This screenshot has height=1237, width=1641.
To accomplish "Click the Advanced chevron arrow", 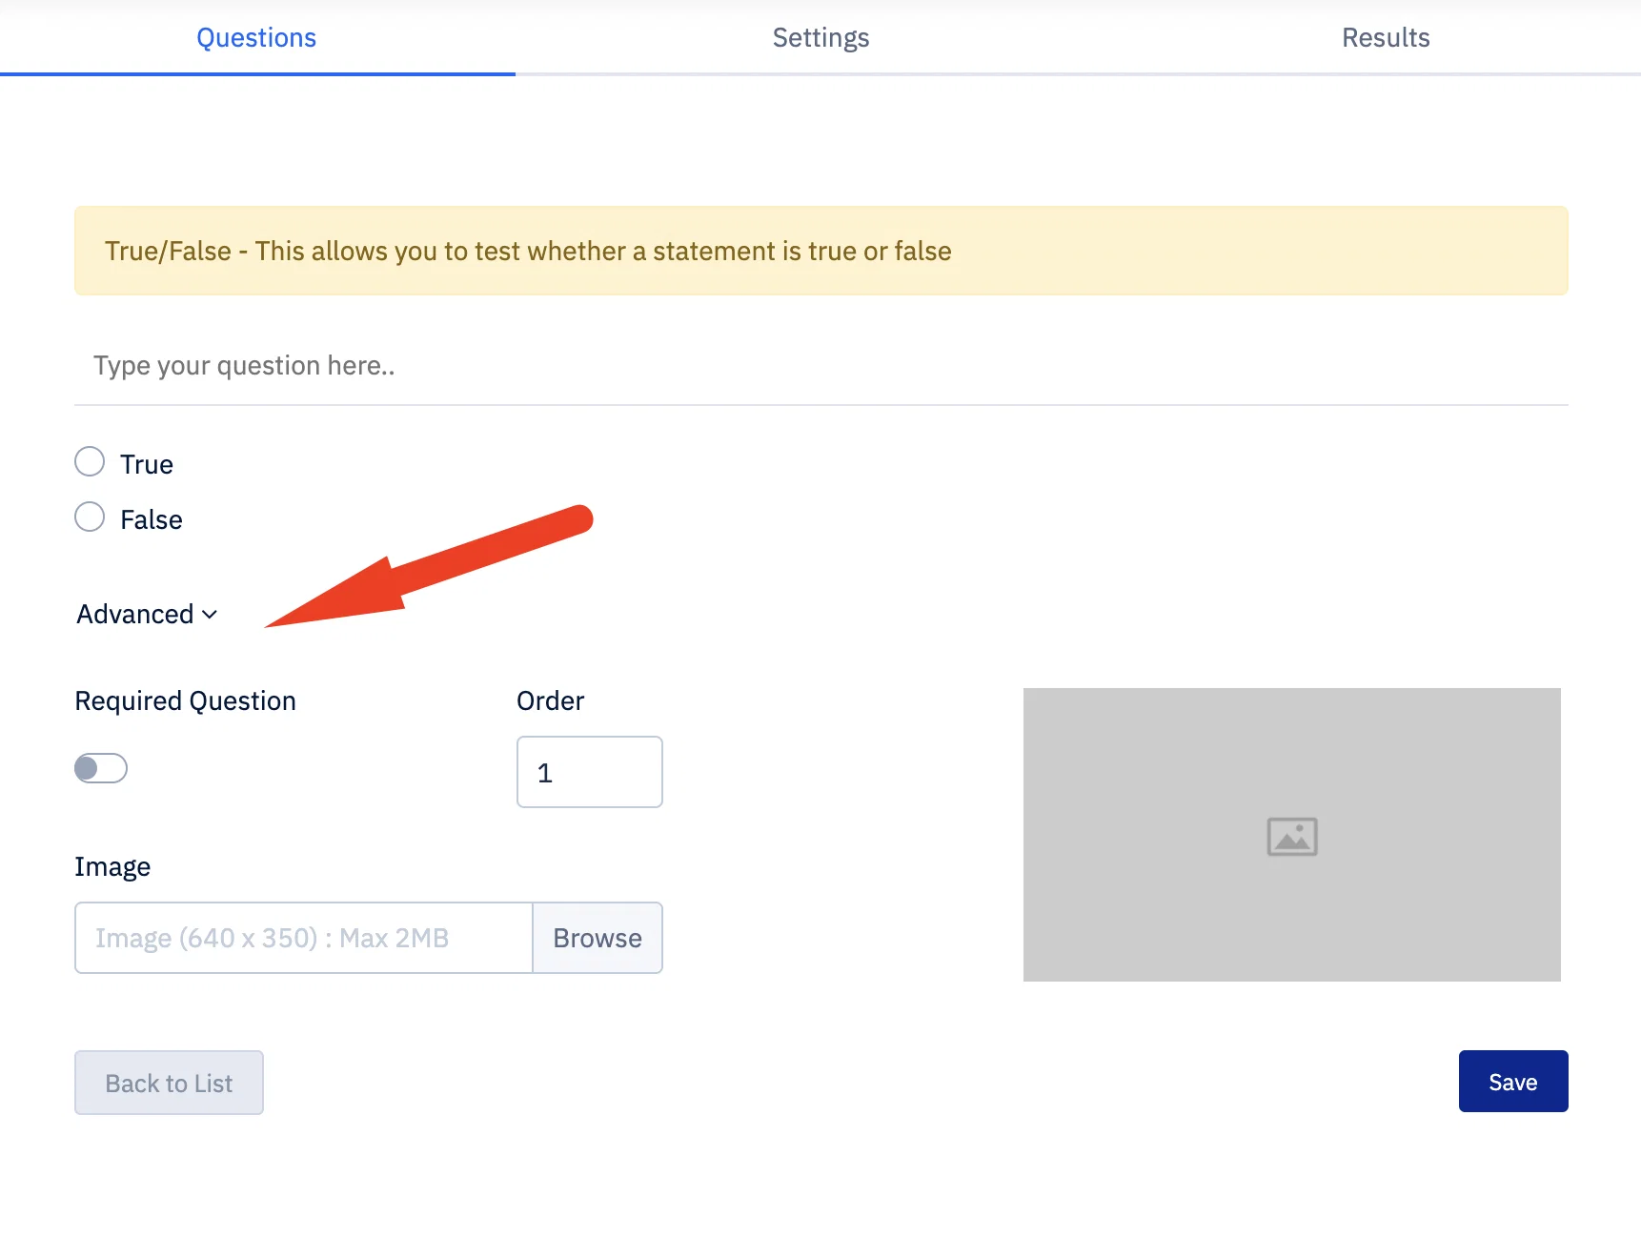I will click(210, 615).
